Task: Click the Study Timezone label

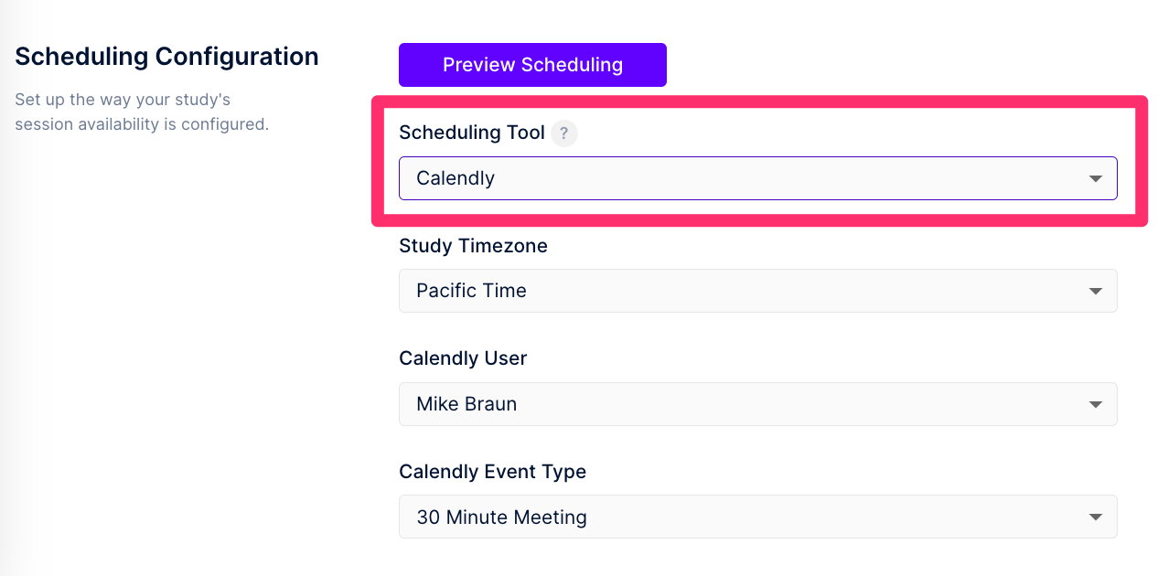Action: (x=473, y=246)
